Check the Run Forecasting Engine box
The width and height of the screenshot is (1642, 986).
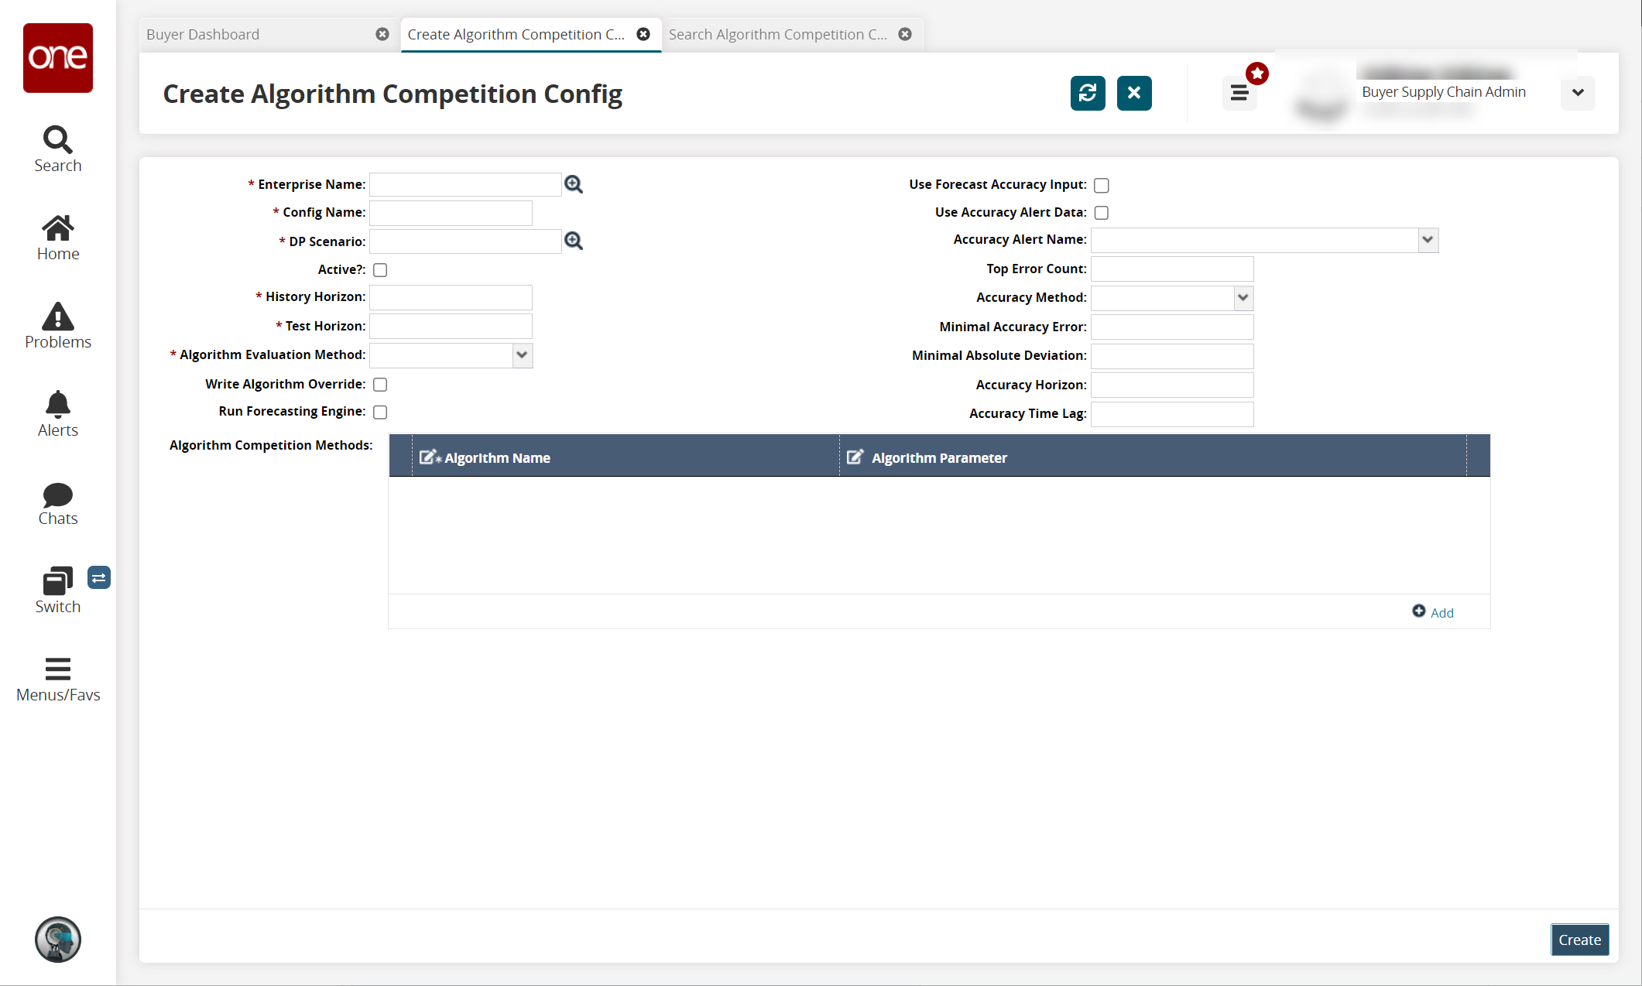[380, 413]
